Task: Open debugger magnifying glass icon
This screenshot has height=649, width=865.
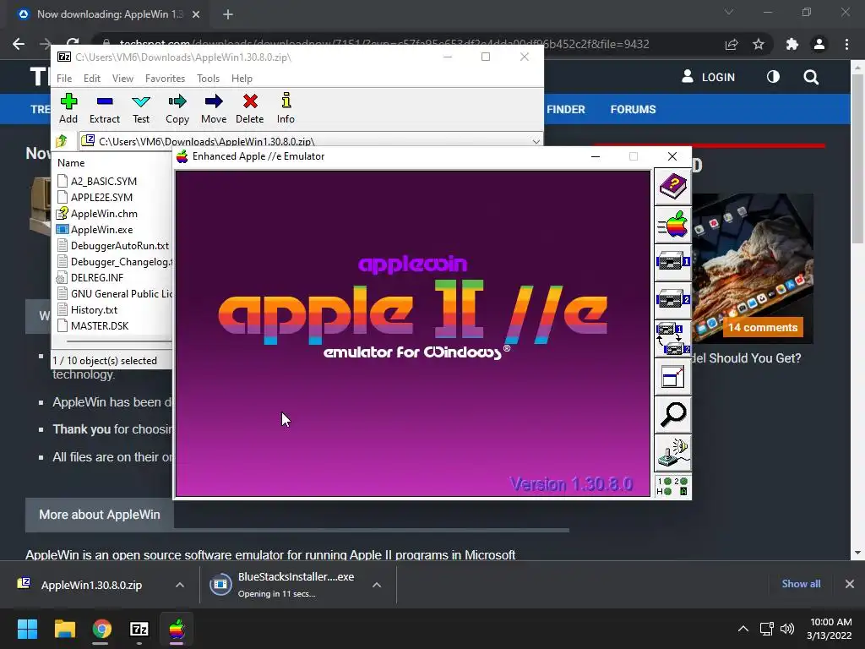Action: (x=672, y=414)
